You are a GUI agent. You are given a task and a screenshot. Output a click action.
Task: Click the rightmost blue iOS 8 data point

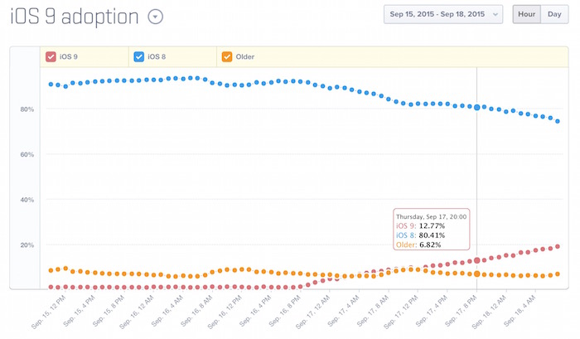(x=558, y=122)
